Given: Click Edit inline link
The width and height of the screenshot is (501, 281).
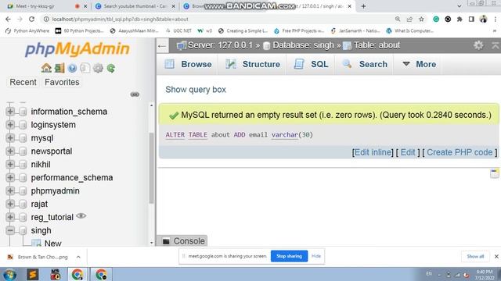Looking at the screenshot, I should click(373, 152).
